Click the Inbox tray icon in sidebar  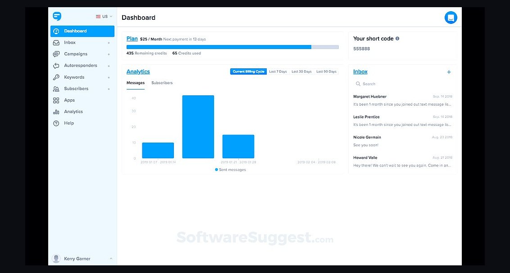pos(56,43)
